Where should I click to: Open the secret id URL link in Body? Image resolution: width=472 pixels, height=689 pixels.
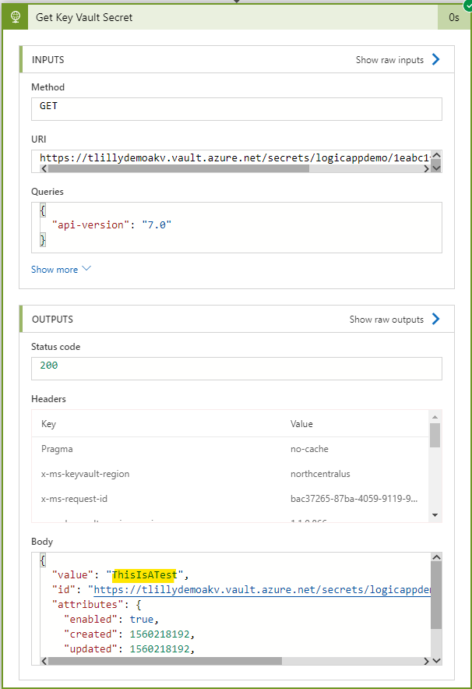coord(262,590)
